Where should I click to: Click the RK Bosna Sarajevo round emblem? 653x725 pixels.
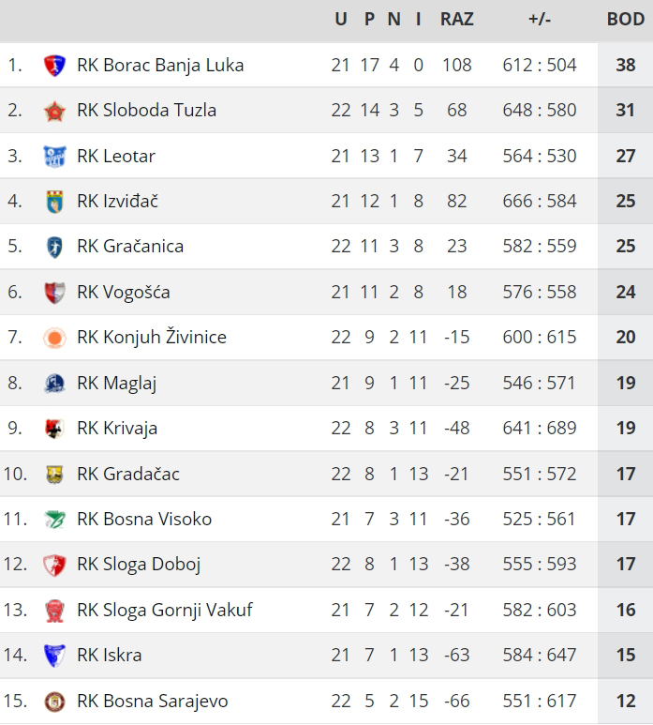tap(54, 702)
